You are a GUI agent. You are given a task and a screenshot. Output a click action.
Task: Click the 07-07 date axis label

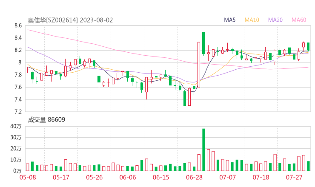pyautogui.click(x=227, y=177)
